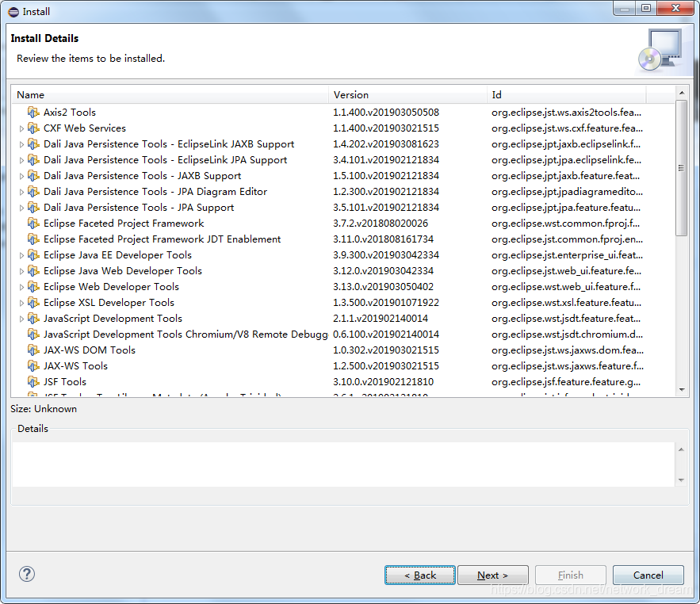Click the JAX-WS DOM Tools feature icon
Image resolution: width=700 pixels, height=604 pixels.
(x=33, y=350)
